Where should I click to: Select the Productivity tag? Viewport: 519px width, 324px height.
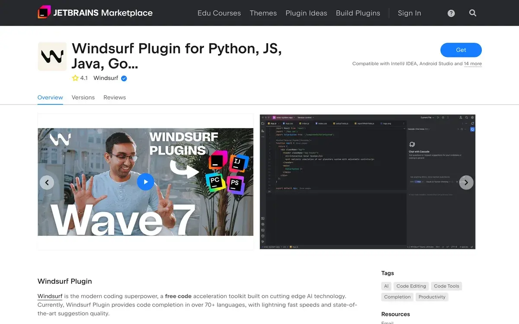(432, 297)
